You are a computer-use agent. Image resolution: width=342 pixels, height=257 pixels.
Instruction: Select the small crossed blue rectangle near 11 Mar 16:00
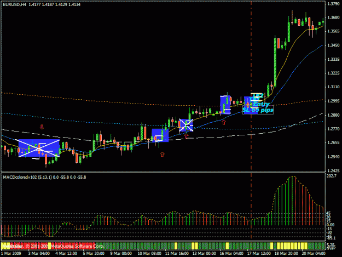(x=186, y=125)
